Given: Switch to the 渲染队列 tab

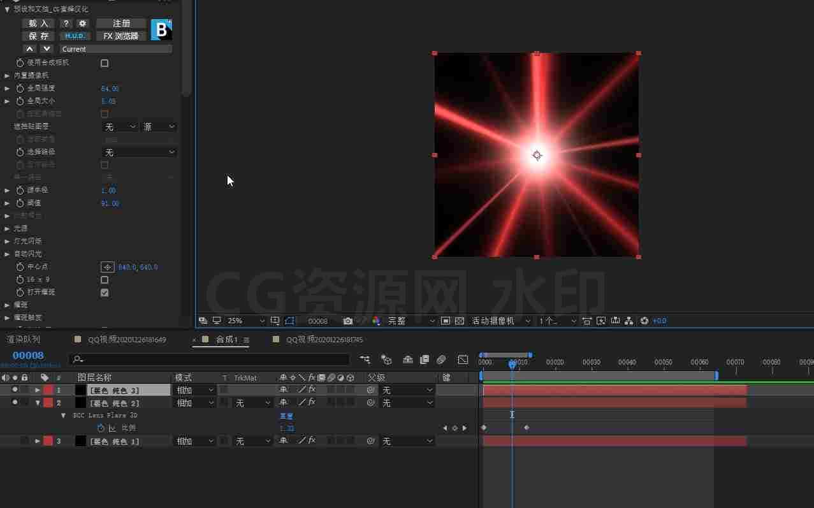Looking at the screenshot, I should click(24, 340).
